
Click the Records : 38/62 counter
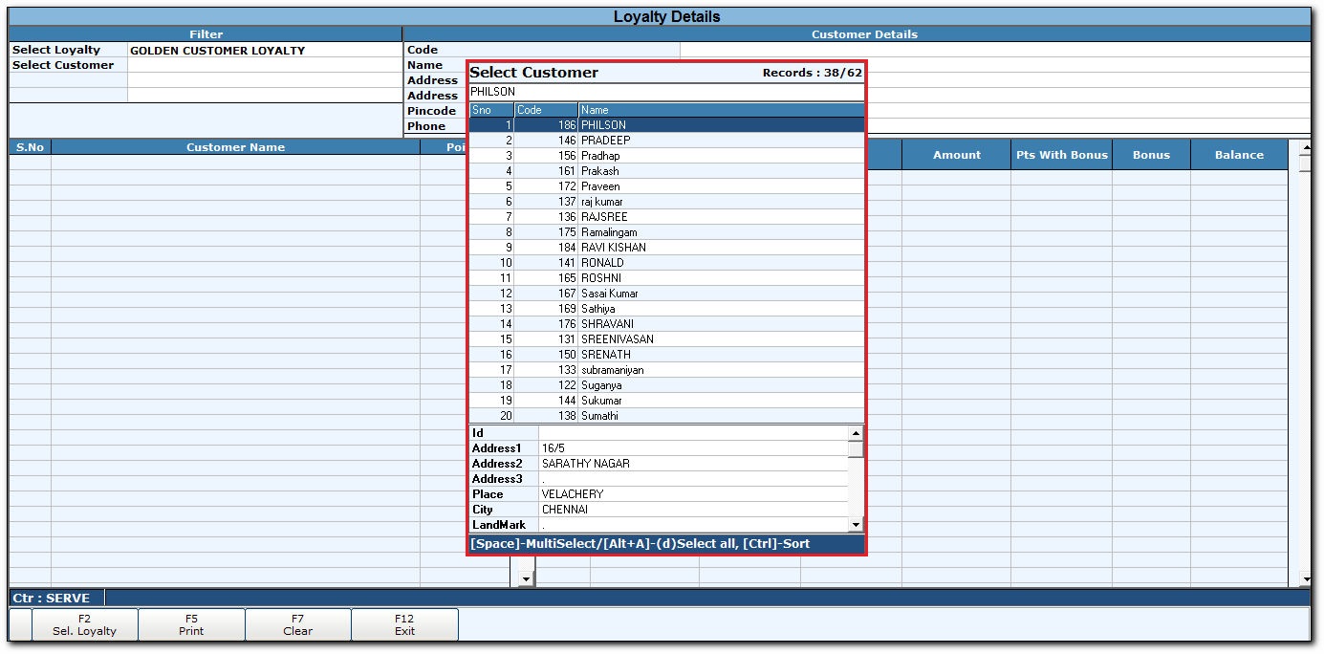(813, 73)
